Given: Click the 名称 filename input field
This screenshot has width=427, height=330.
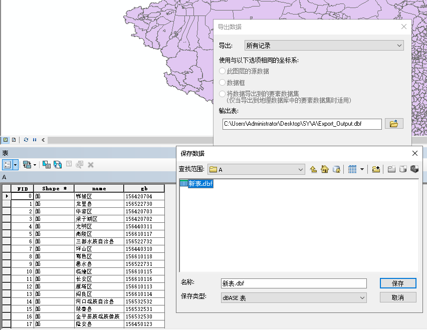Looking at the screenshot, I should click(x=293, y=283).
